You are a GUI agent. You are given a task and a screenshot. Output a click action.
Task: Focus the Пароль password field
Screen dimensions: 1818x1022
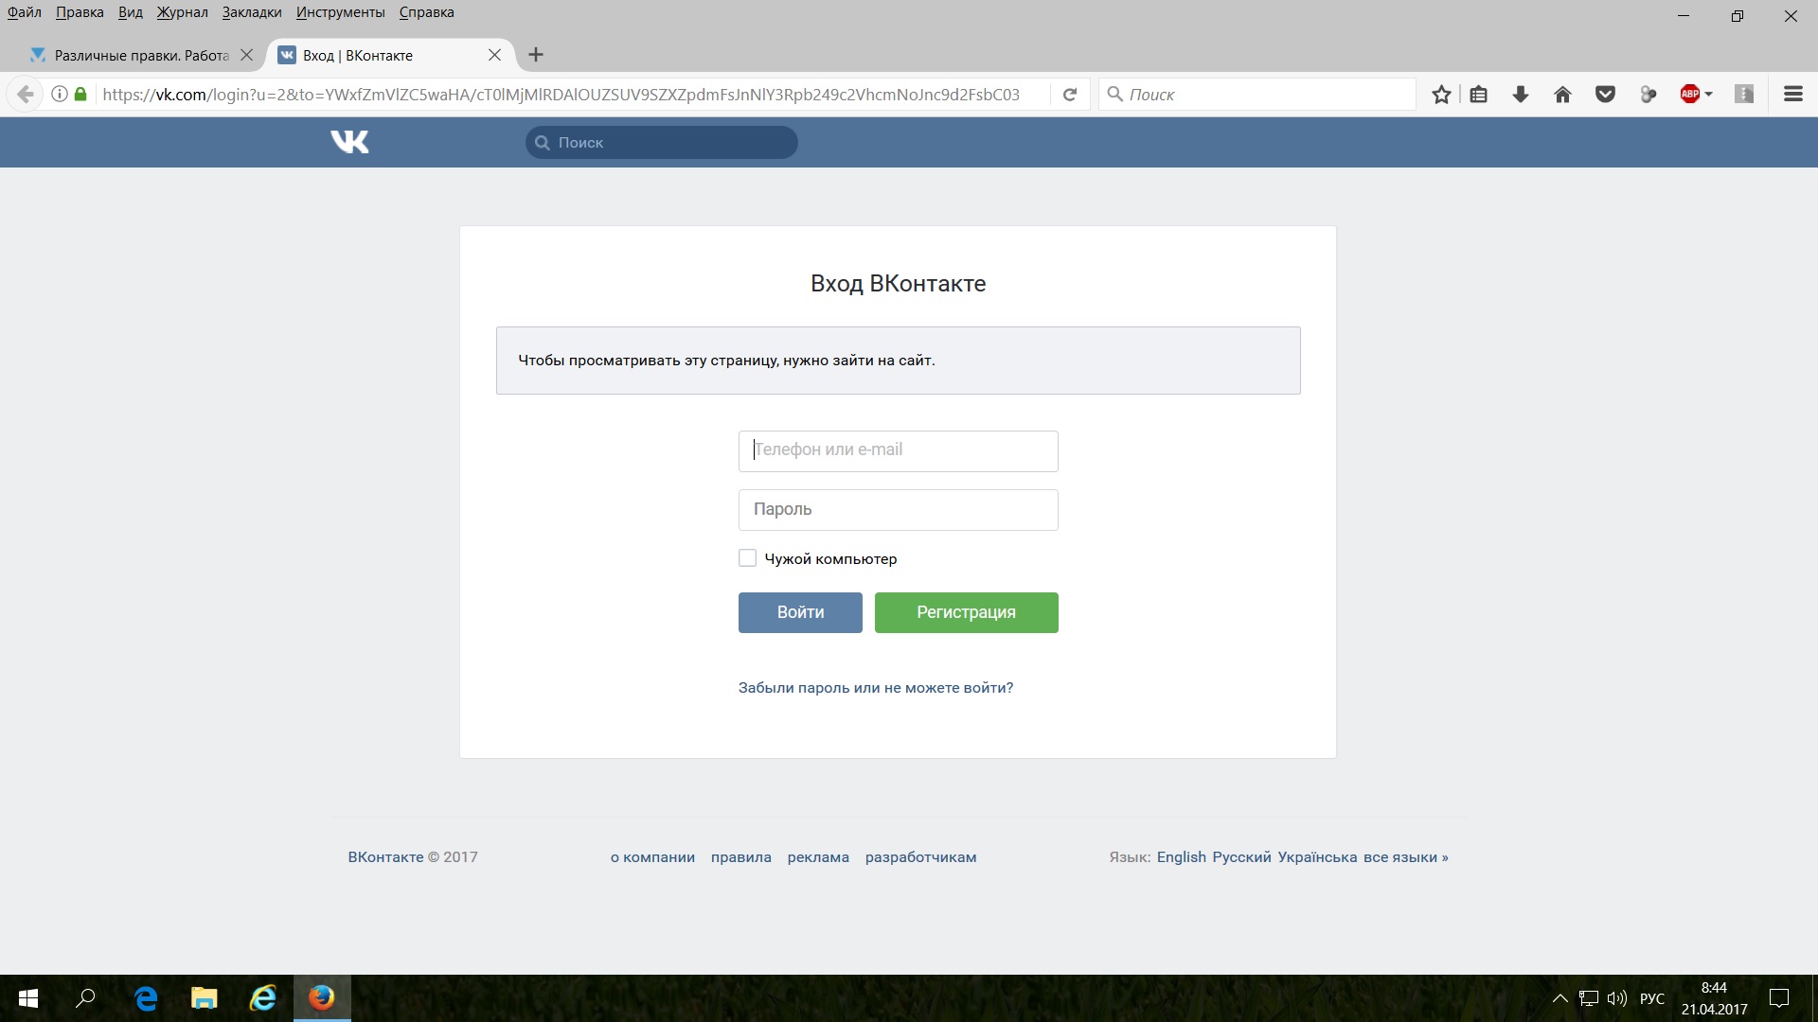coord(898,510)
